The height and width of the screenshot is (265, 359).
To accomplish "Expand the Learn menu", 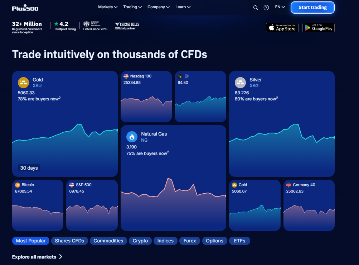I will coord(183,7).
